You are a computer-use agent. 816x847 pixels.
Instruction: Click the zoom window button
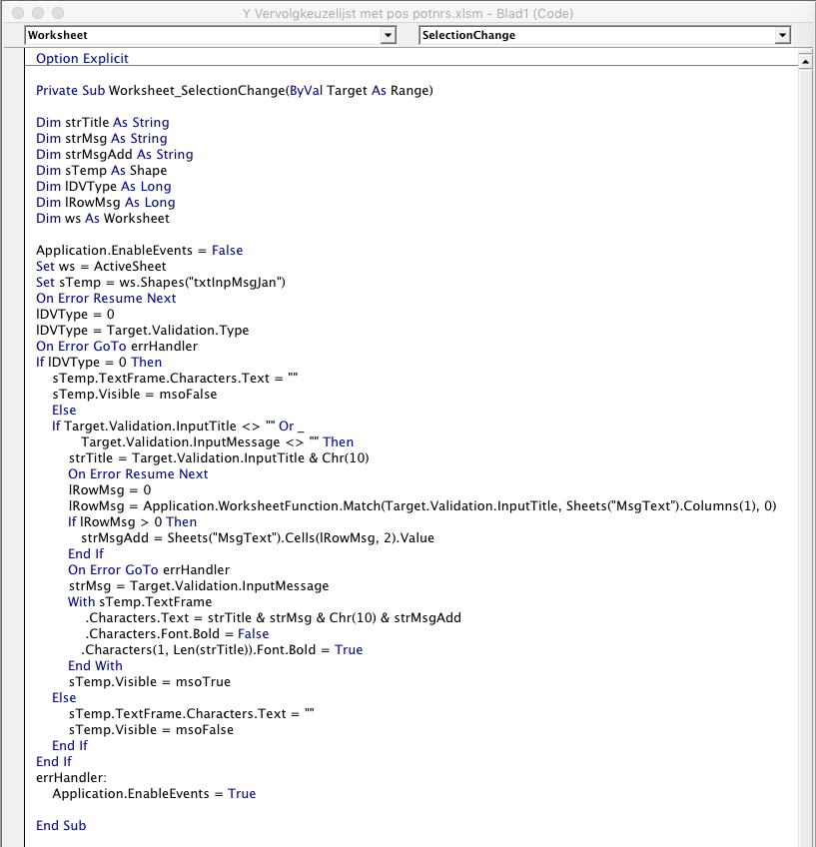(58, 13)
